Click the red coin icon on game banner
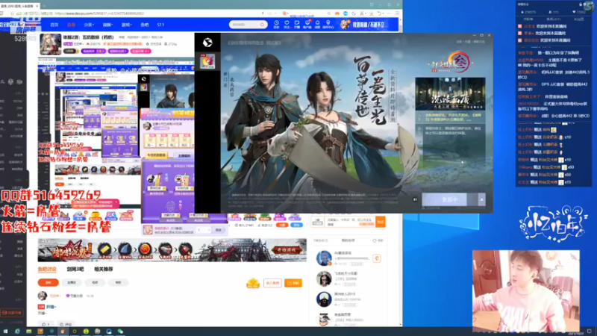 coord(145,250)
